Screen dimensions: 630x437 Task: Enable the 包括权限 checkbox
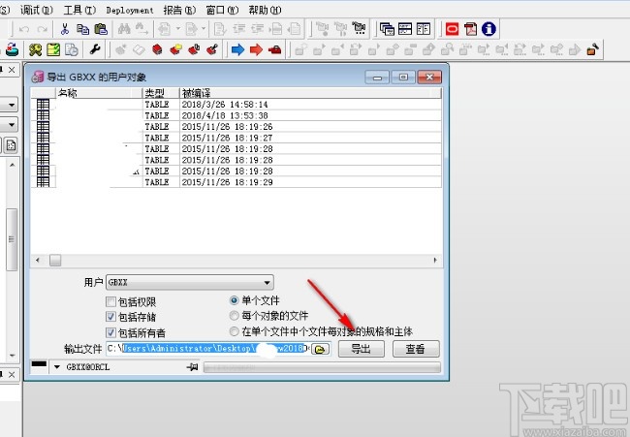coord(110,301)
